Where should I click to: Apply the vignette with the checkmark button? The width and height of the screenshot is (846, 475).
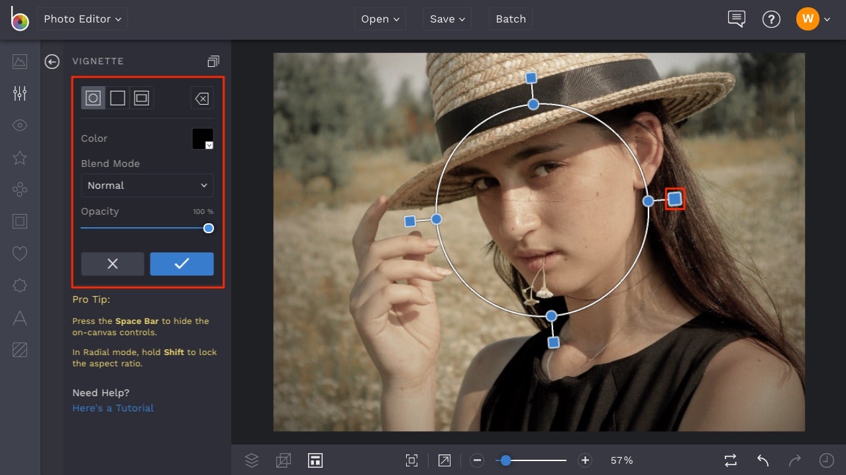coord(182,264)
